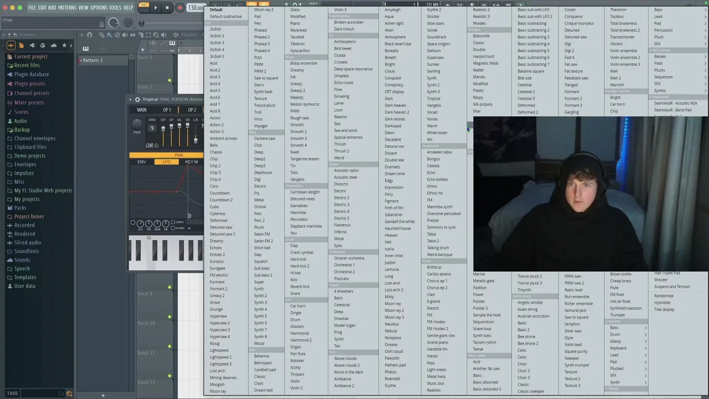Enable the GLOBAL checkbox in LFO section
This screenshot has width=709, height=399.
[173, 228]
